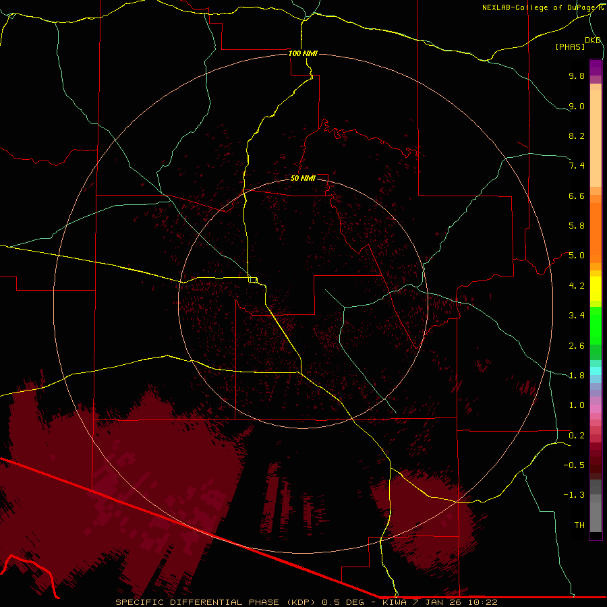Click the -0.5 value on the color scale
This screenshot has height=607, width=607.
point(574,465)
